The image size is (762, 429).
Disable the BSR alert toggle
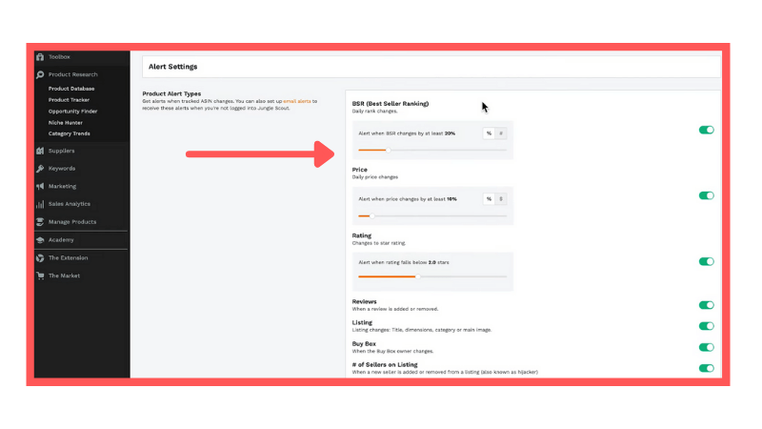click(x=706, y=130)
